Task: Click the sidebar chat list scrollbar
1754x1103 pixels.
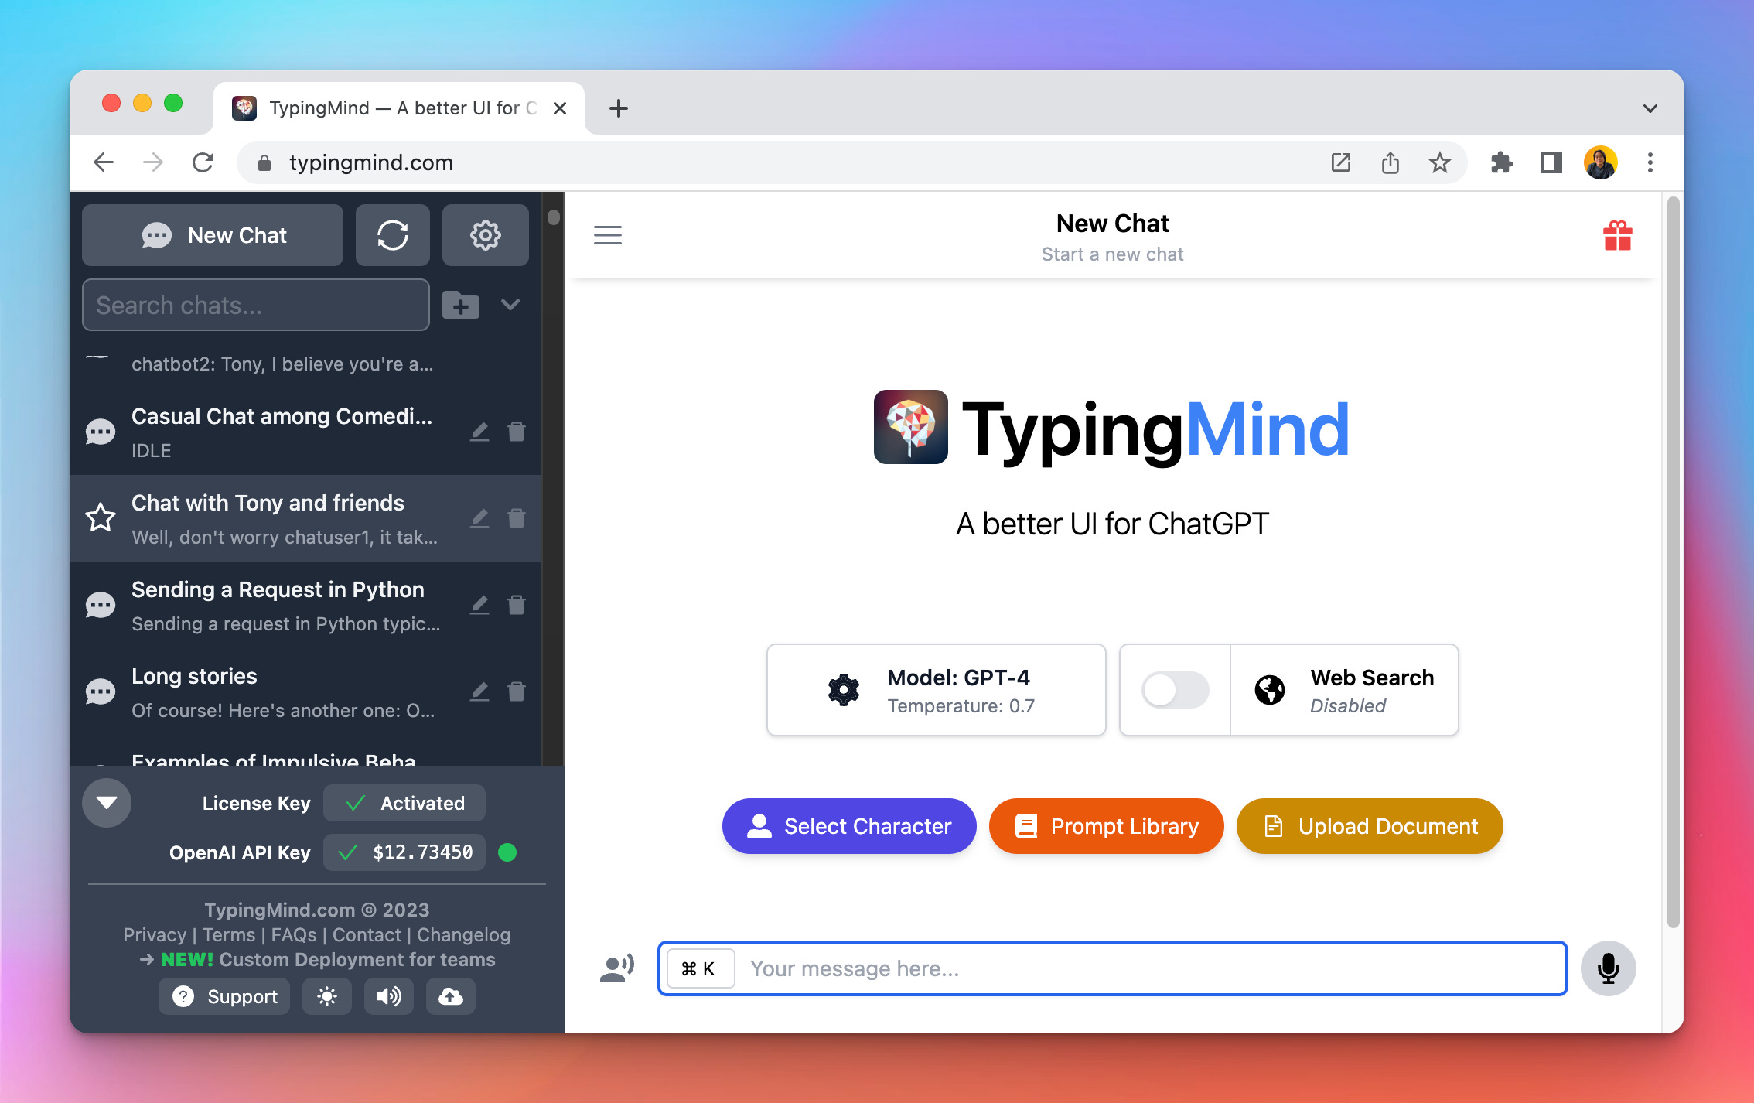Action: pos(553,217)
